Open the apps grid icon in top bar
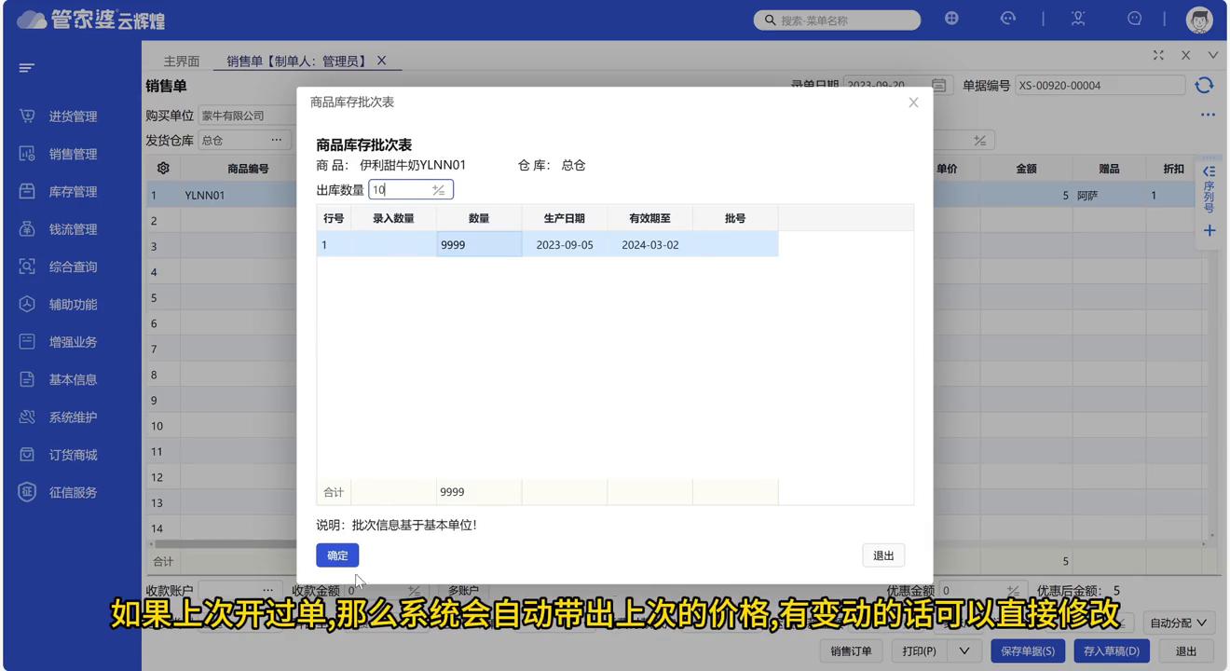1230x671 pixels. pos(951,19)
